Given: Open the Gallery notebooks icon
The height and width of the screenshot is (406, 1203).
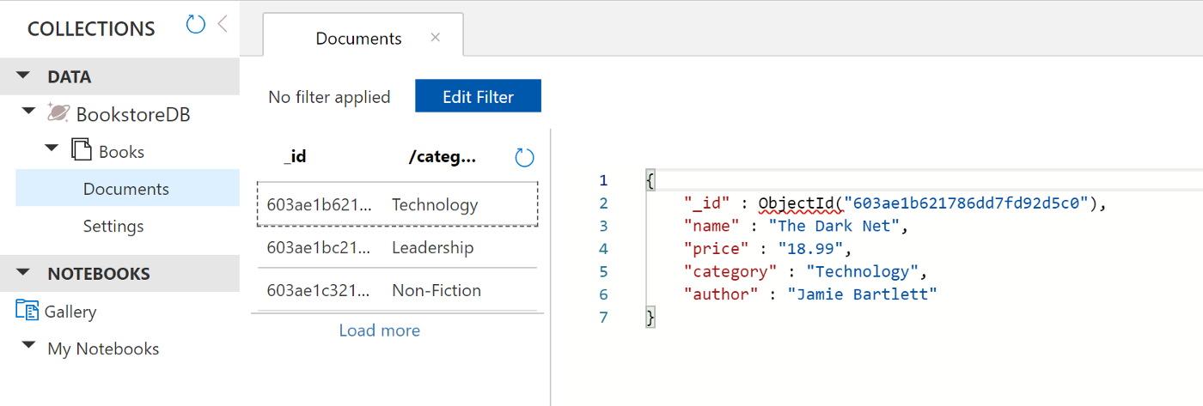Looking at the screenshot, I should point(27,311).
